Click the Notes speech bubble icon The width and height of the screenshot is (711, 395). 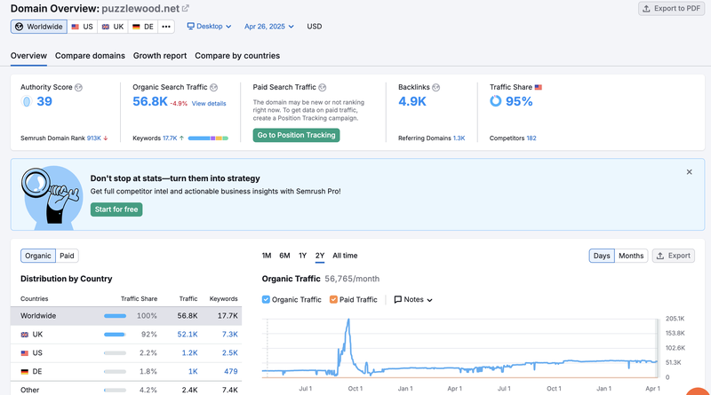397,299
